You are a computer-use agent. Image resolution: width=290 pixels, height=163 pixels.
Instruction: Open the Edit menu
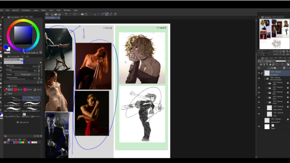tap(7, 10)
